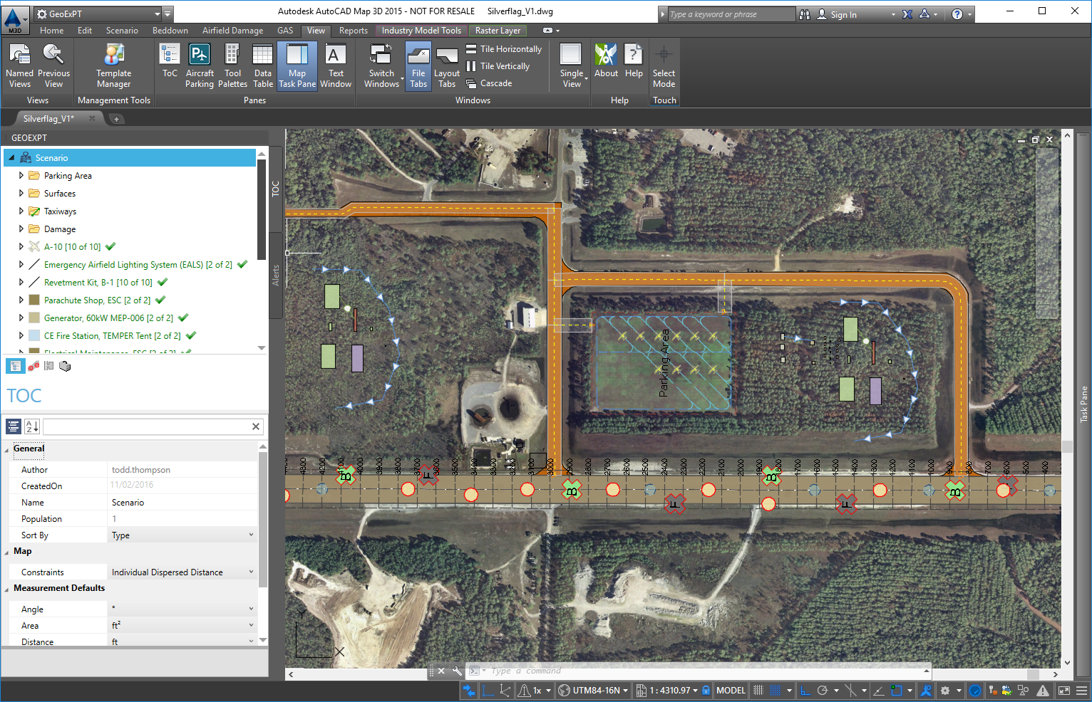Click categorized view icon in properties
Image resolution: width=1092 pixels, height=702 pixels.
[14, 426]
